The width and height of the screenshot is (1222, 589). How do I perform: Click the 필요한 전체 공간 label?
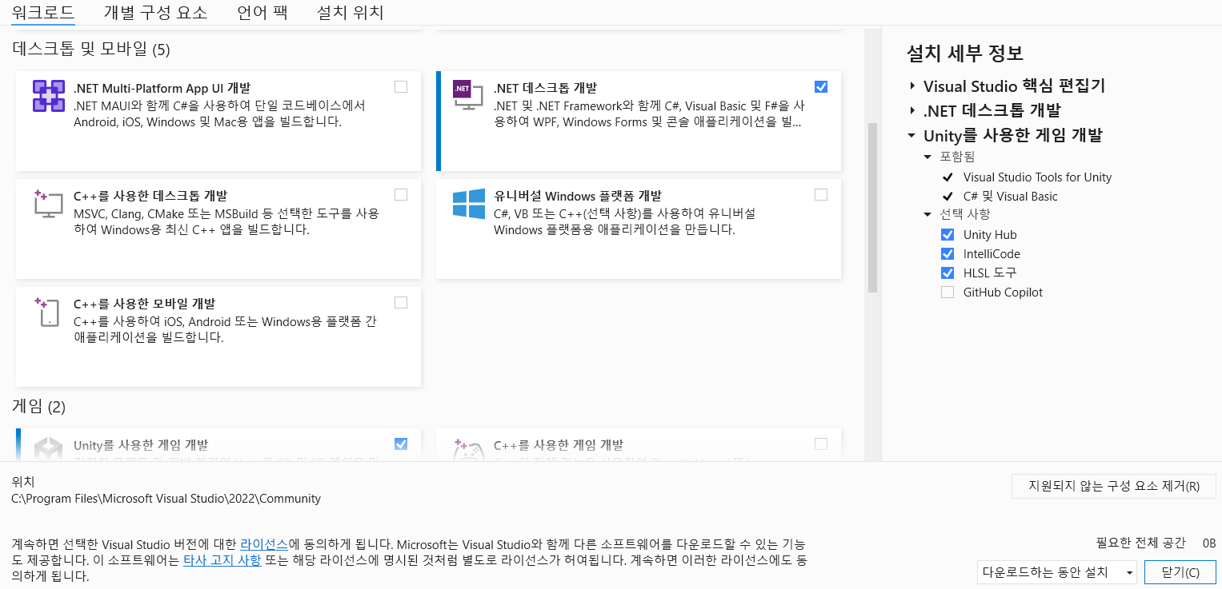pos(1140,543)
